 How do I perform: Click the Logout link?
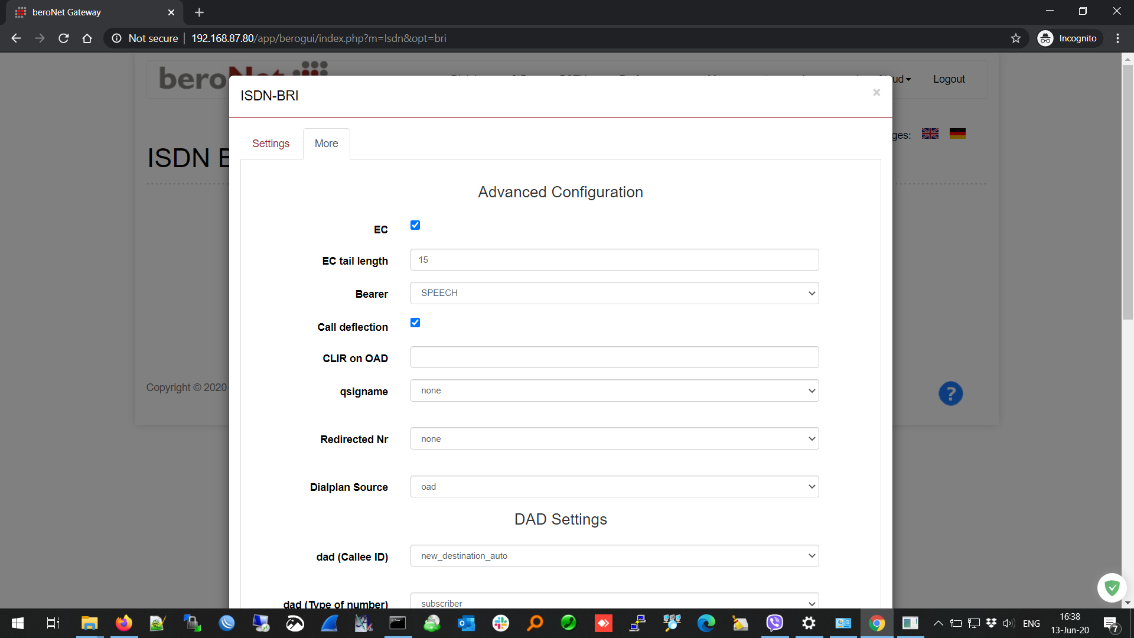click(949, 79)
